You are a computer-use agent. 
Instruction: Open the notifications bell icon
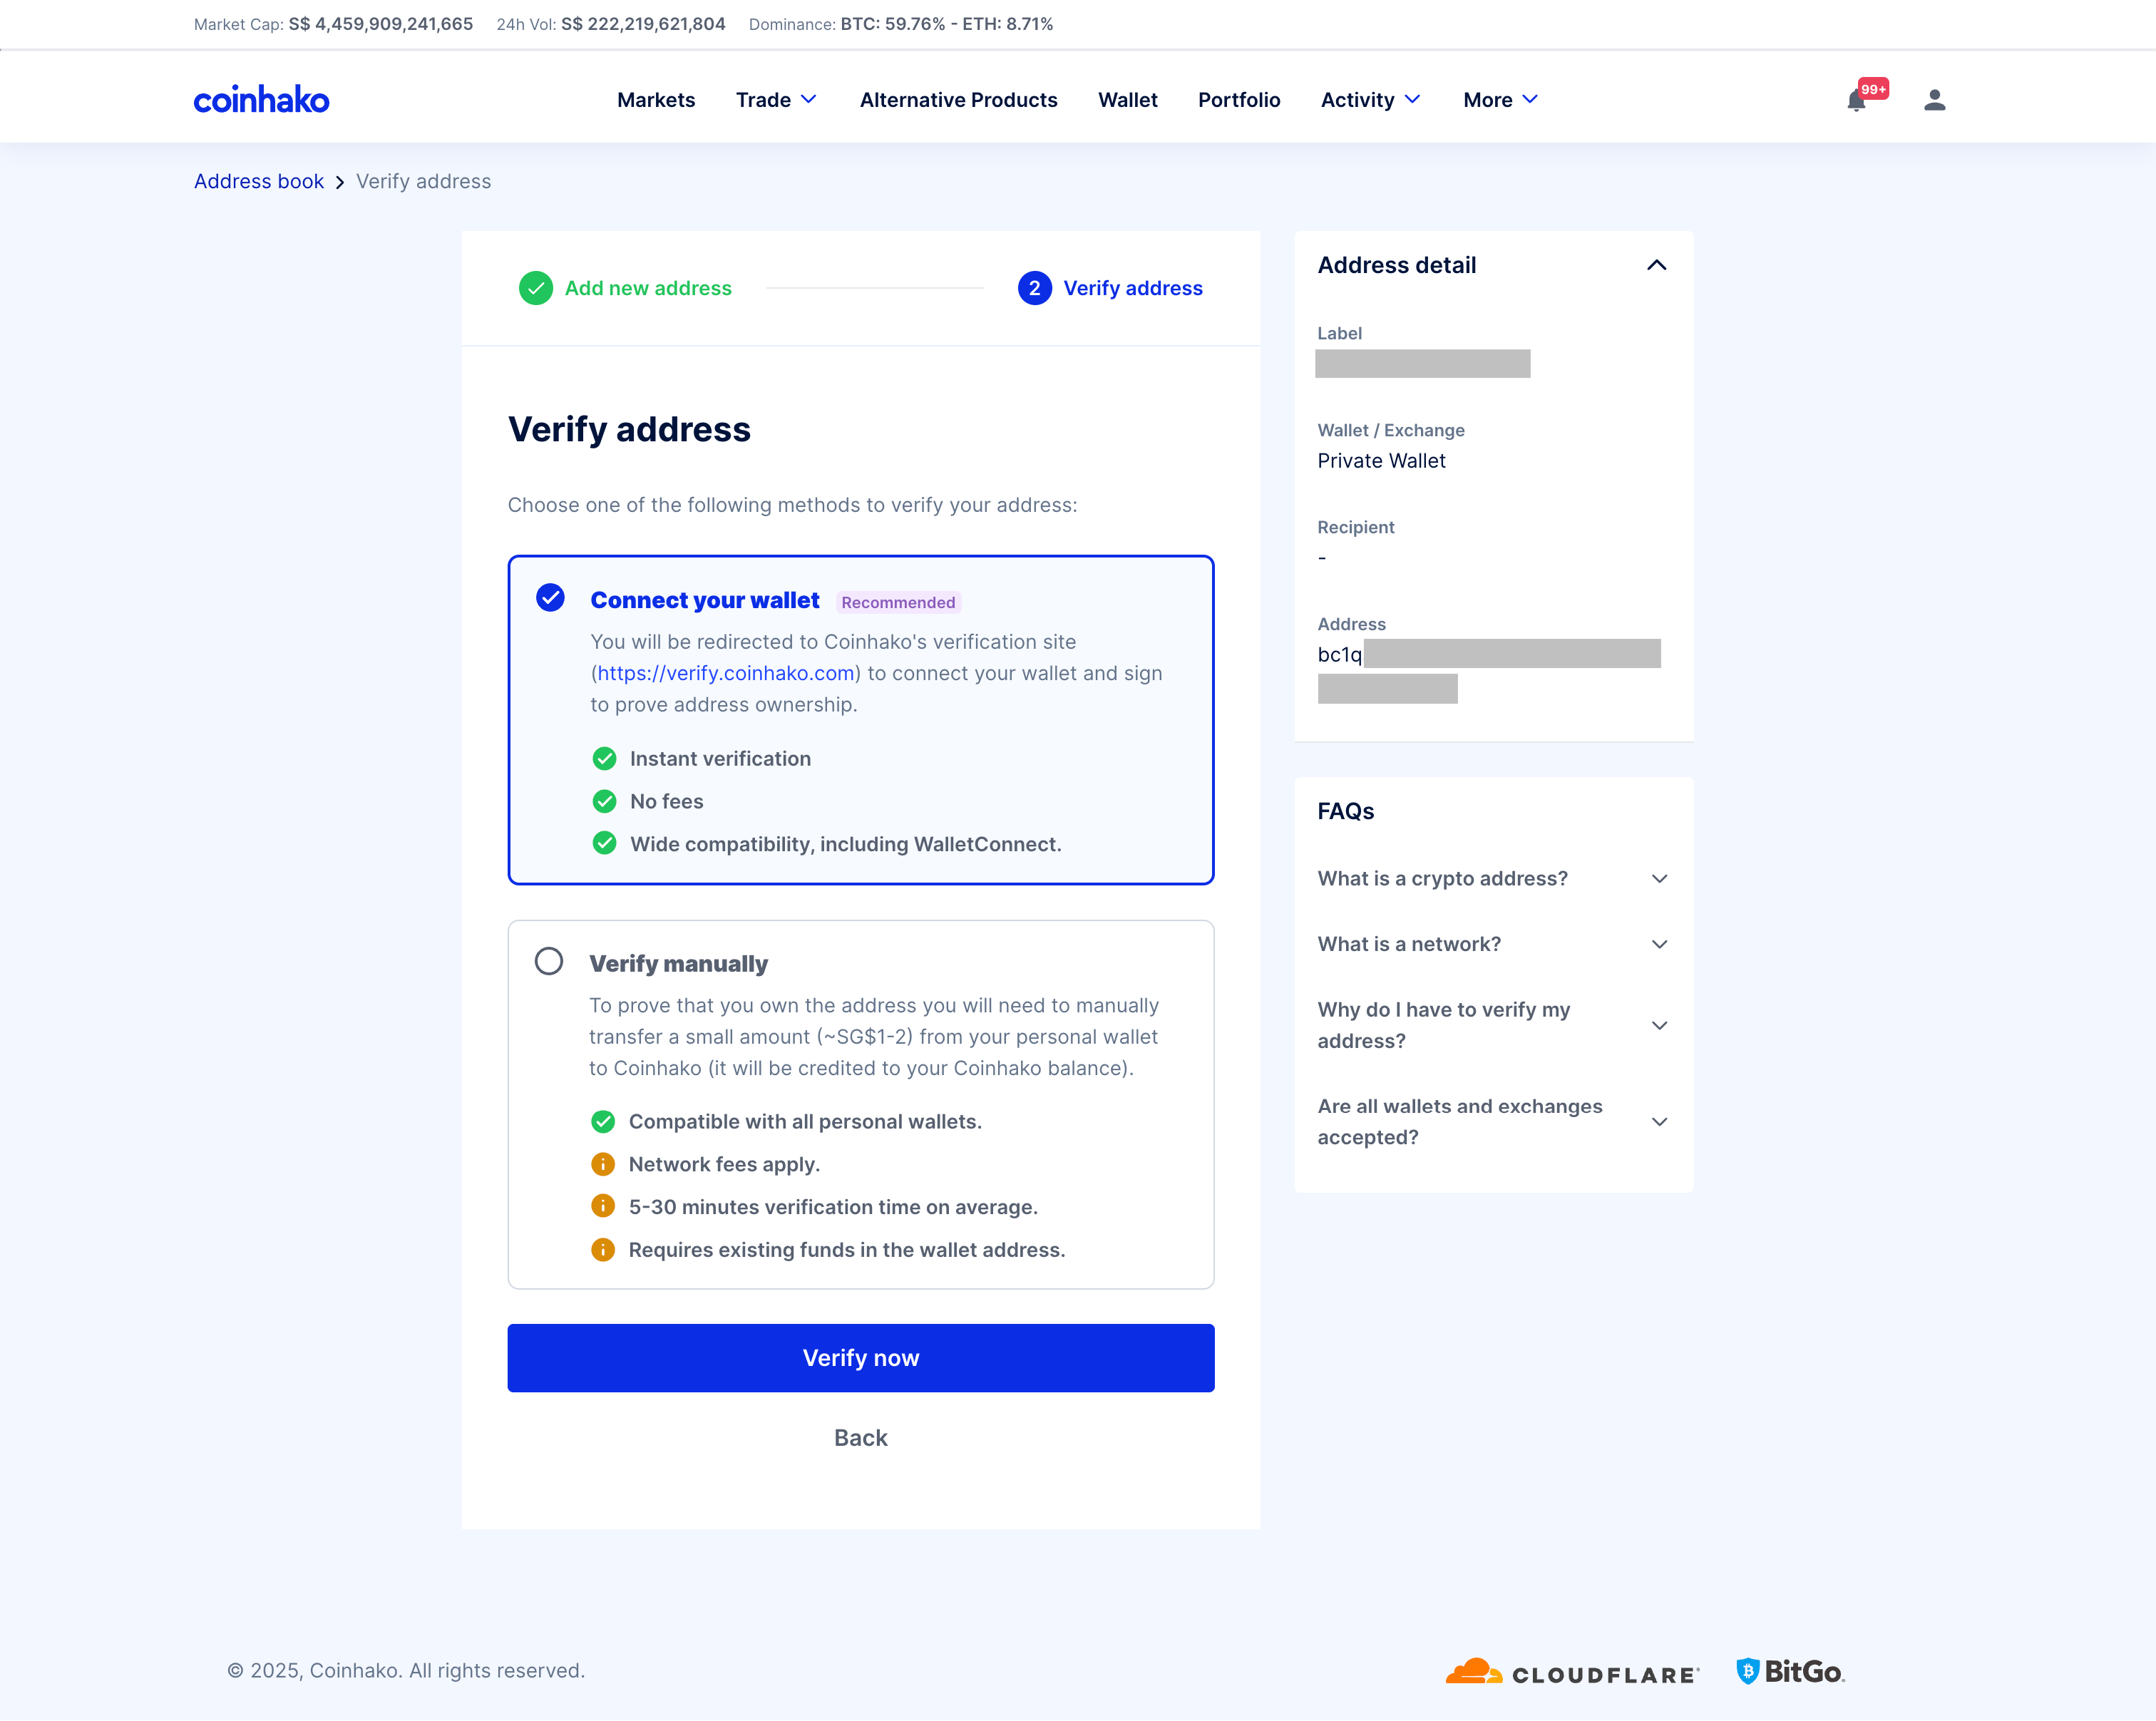coord(1856,101)
